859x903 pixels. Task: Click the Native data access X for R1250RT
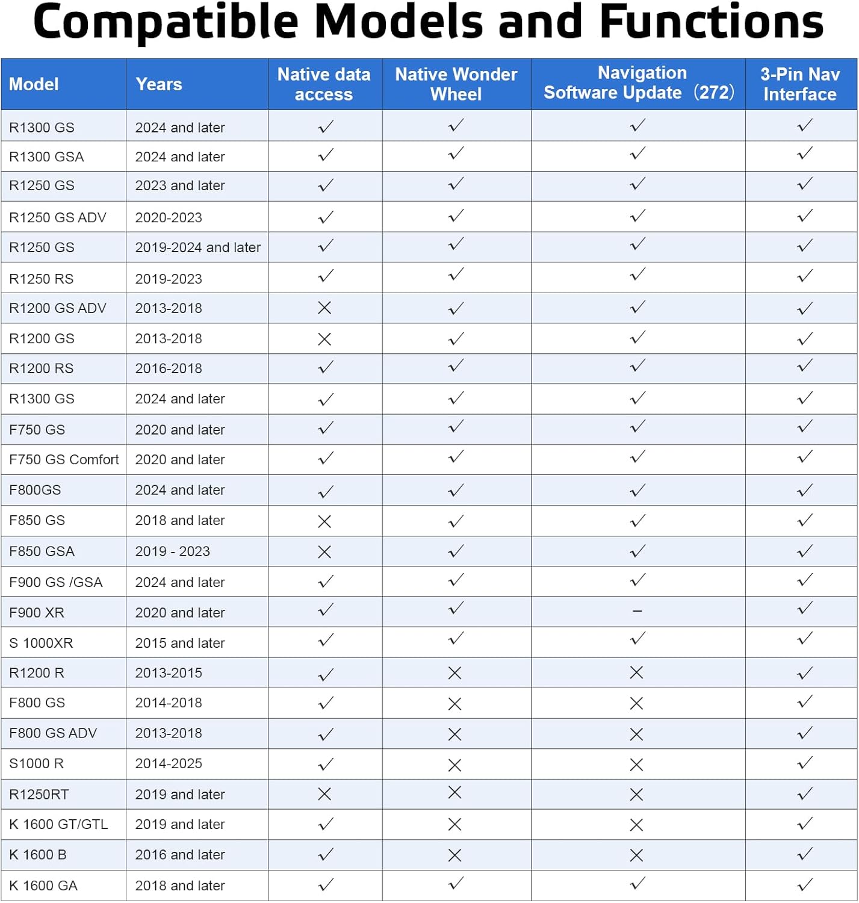(x=324, y=795)
